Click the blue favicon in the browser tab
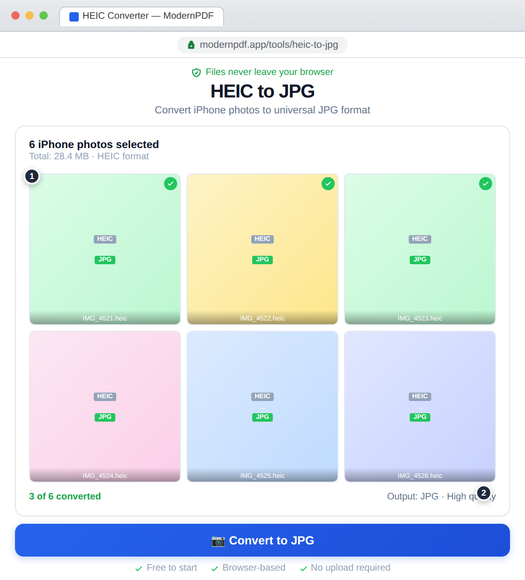The width and height of the screenshot is (525, 580). pyautogui.click(x=73, y=16)
